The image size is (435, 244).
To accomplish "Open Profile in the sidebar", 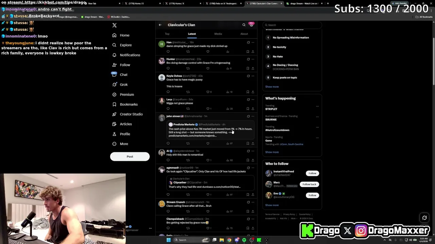I will [x=121, y=134].
